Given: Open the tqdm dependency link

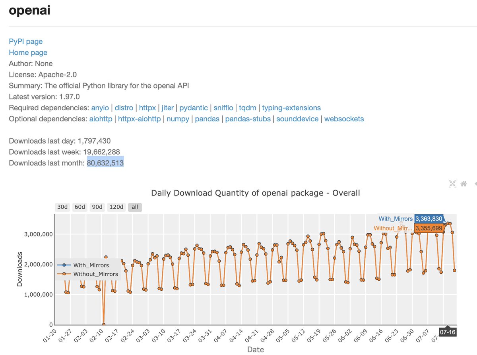Looking at the screenshot, I should pos(248,108).
